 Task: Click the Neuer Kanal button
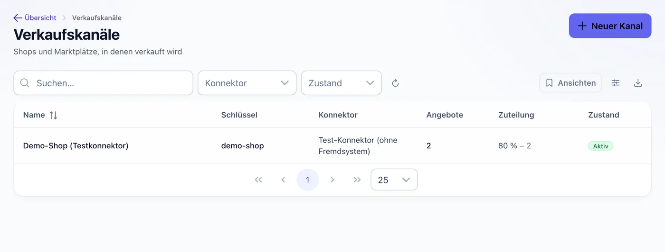(x=610, y=26)
